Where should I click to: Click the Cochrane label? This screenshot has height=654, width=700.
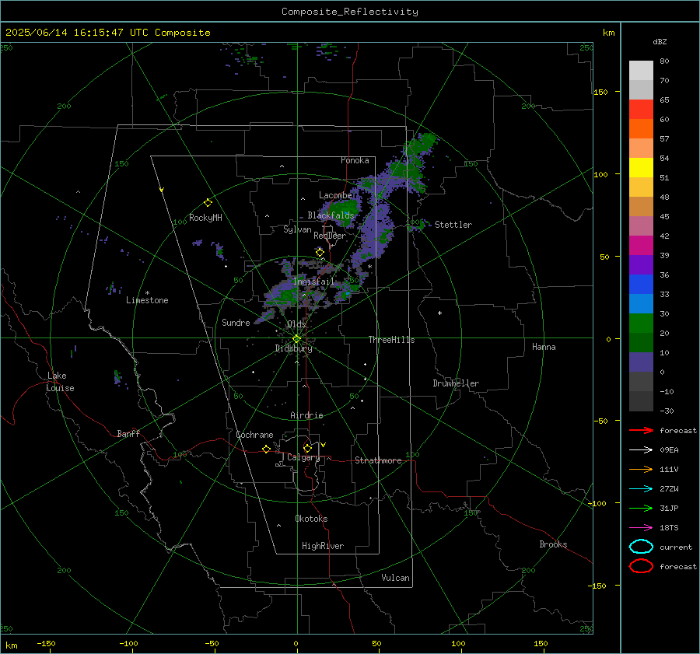(254, 435)
